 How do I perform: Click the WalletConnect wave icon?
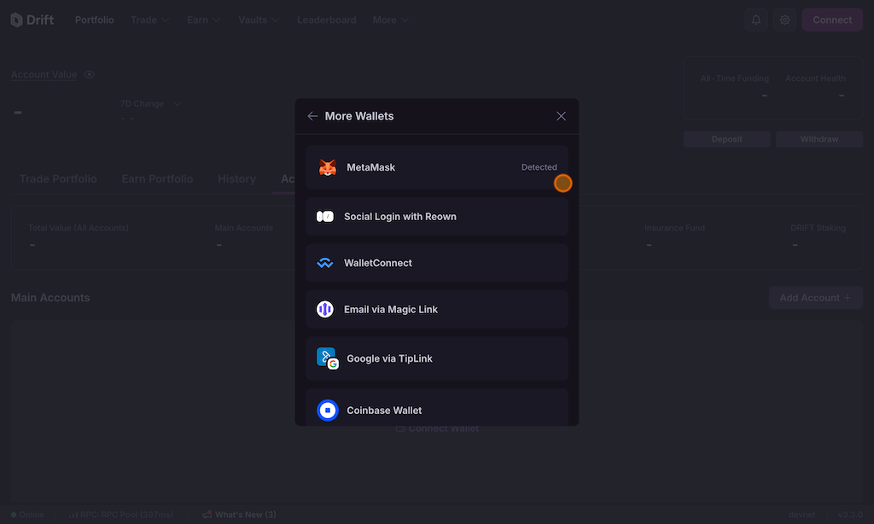coord(325,264)
